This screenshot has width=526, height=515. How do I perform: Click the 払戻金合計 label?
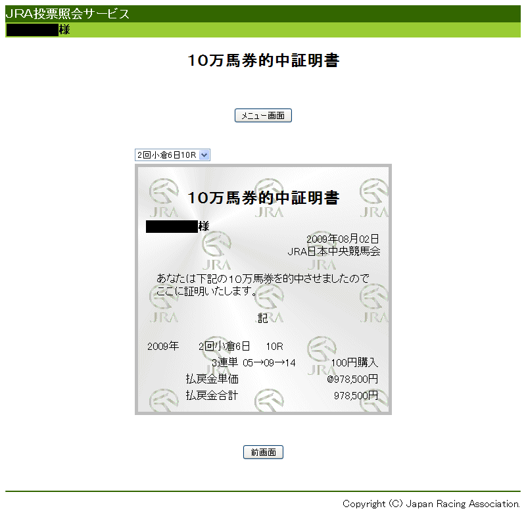tap(212, 395)
